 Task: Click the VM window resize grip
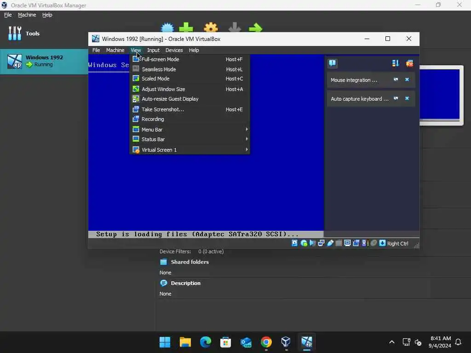coord(416,245)
